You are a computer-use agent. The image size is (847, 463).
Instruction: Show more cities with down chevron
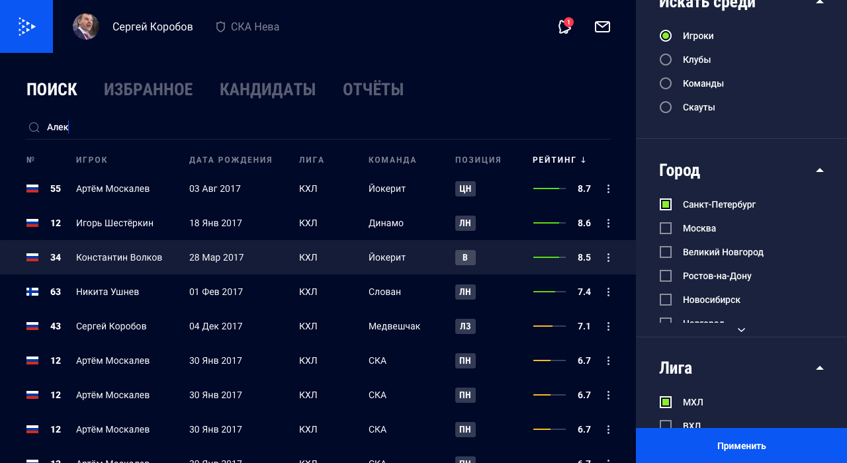point(741,329)
